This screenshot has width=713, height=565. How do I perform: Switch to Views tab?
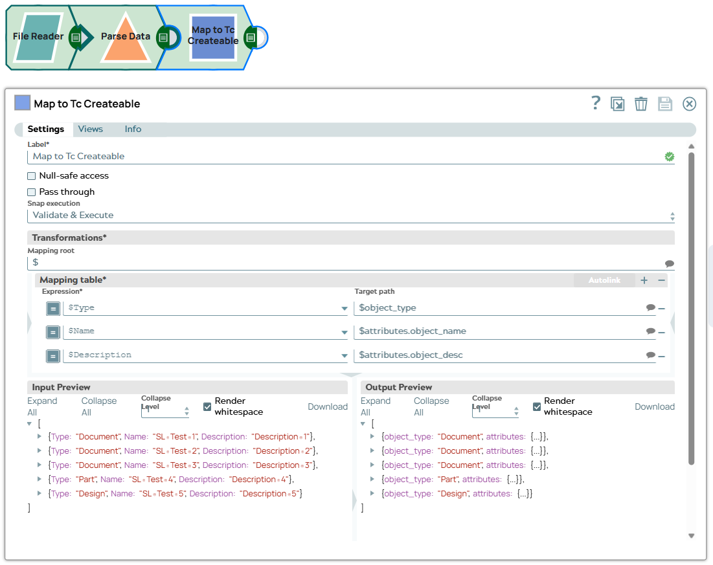[x=90, y=129]
